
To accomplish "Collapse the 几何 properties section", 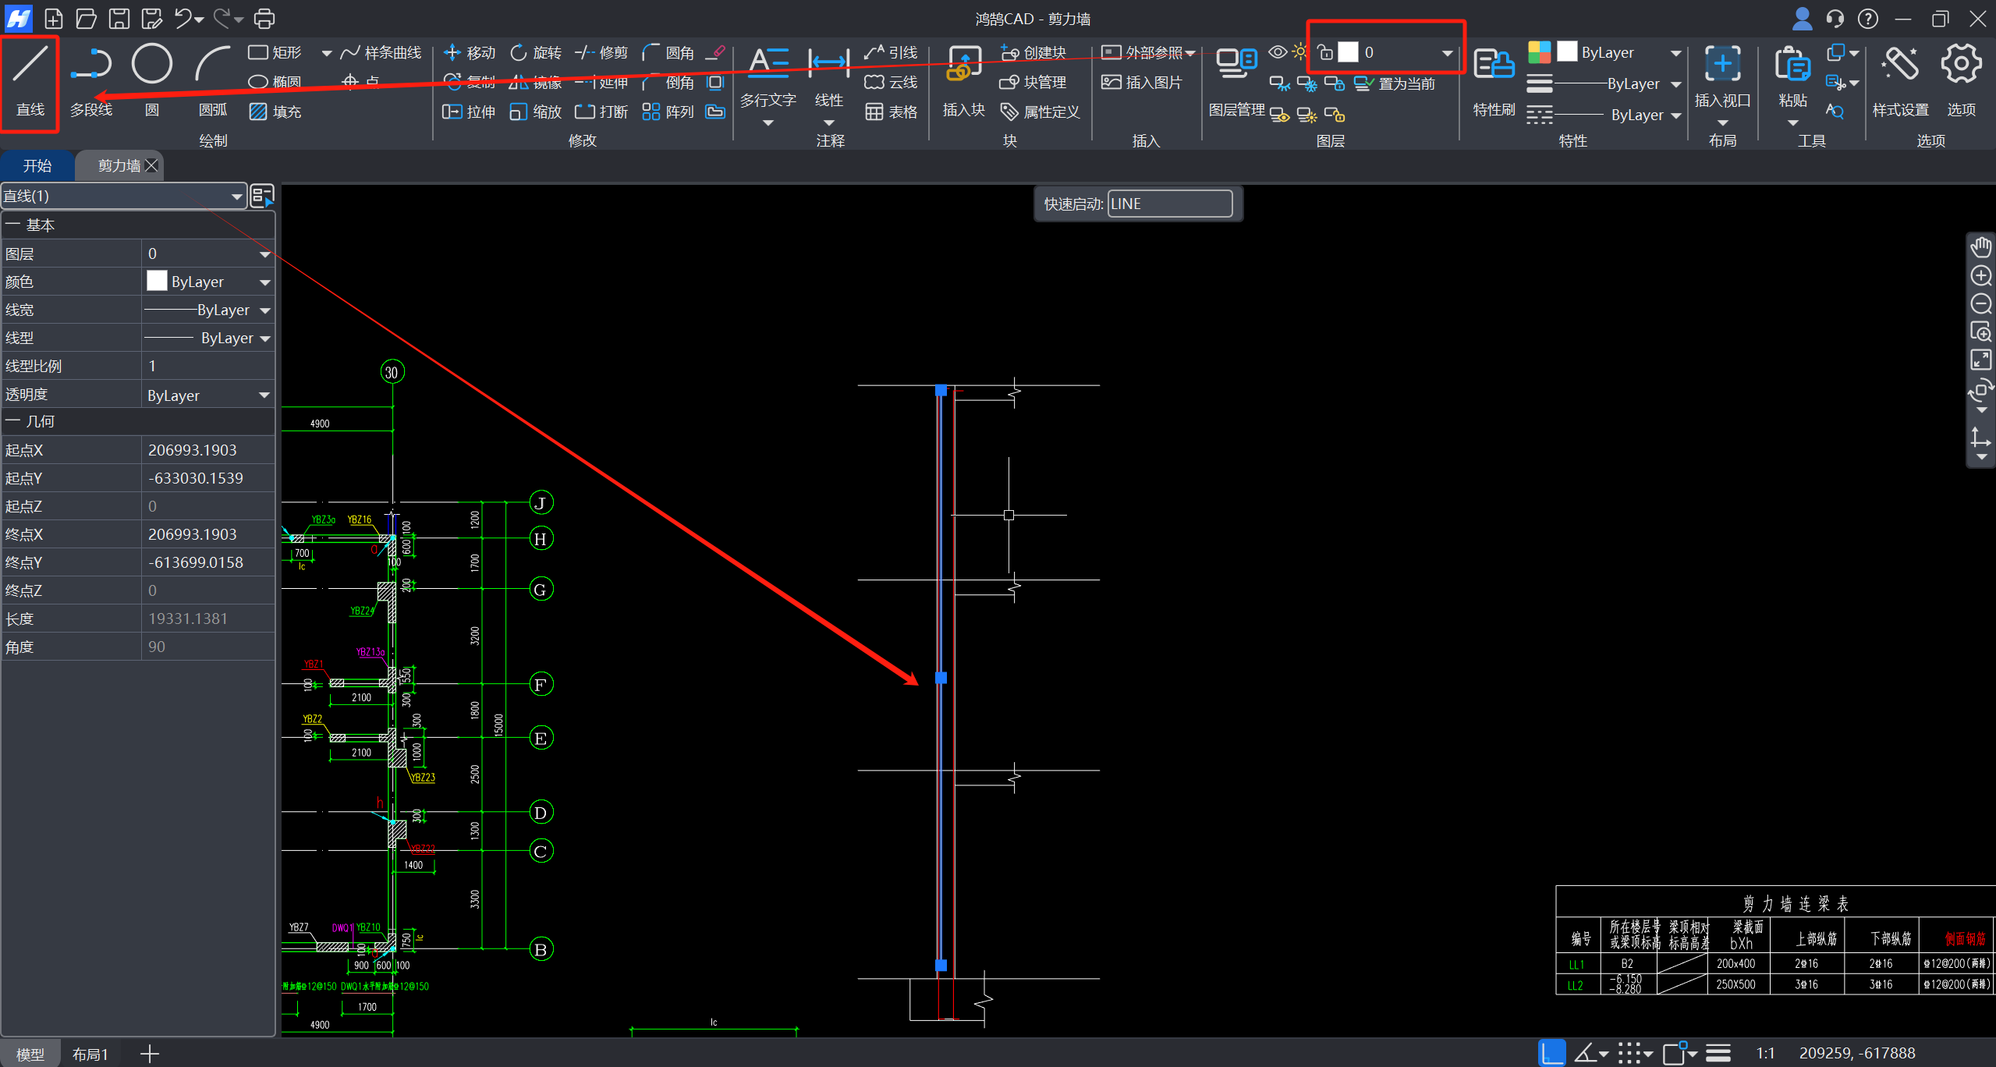I will [x=12, y=422].
